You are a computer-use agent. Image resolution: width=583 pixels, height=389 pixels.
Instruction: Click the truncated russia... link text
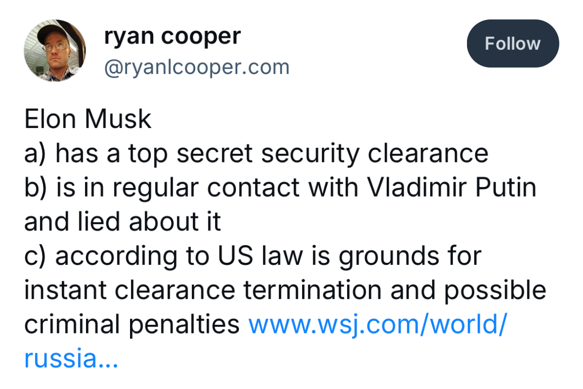click(x=71, y=359)
